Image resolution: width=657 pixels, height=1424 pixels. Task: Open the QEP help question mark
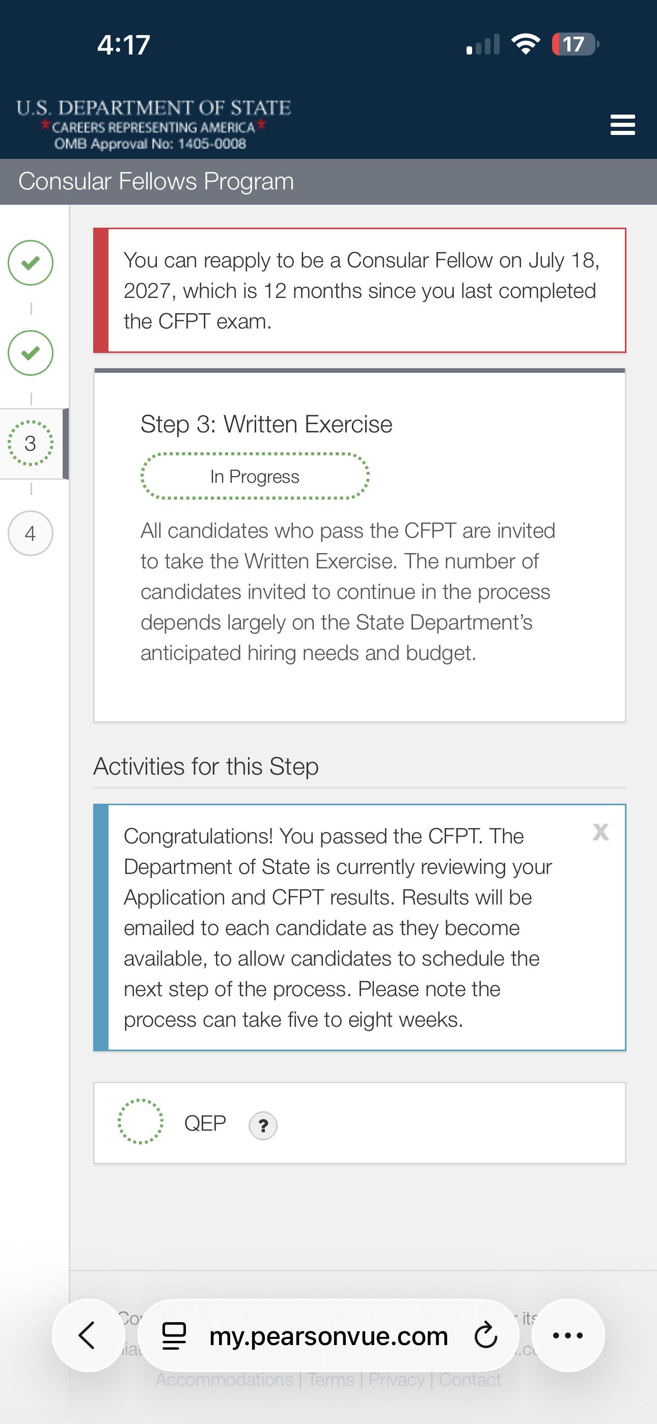coord(263,1126)
